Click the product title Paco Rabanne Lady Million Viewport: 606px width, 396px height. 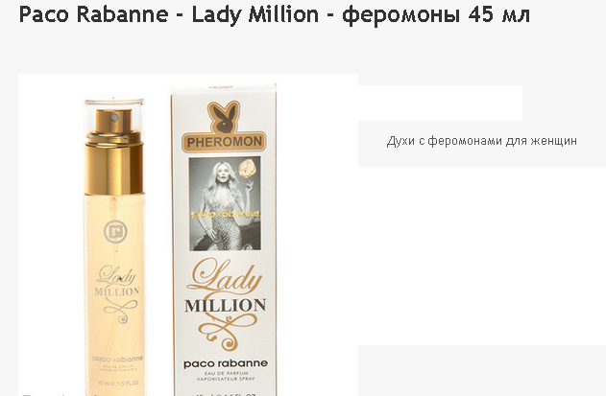168,14
